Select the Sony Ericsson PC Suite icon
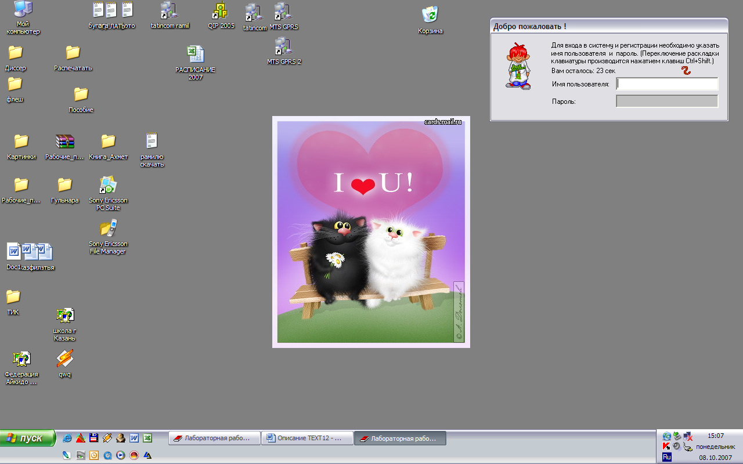Image resolution: width=743 pixels, height=464 pixels. tap(109, 193)
